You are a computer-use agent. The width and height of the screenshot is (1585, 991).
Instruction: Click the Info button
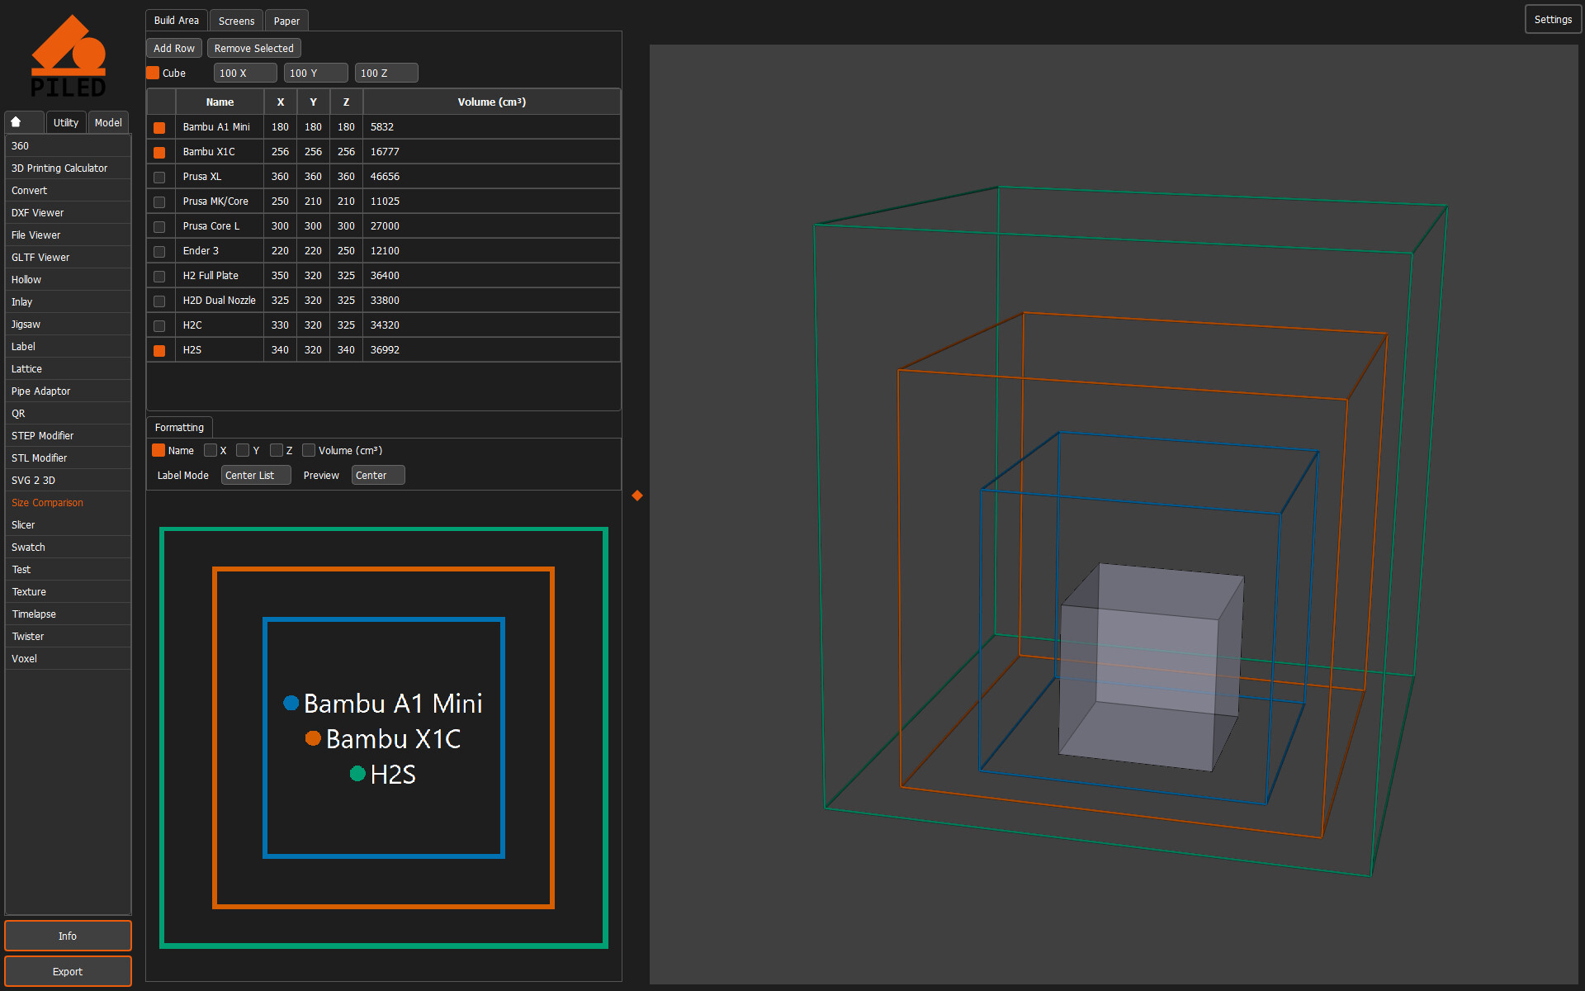coord(68,936)
